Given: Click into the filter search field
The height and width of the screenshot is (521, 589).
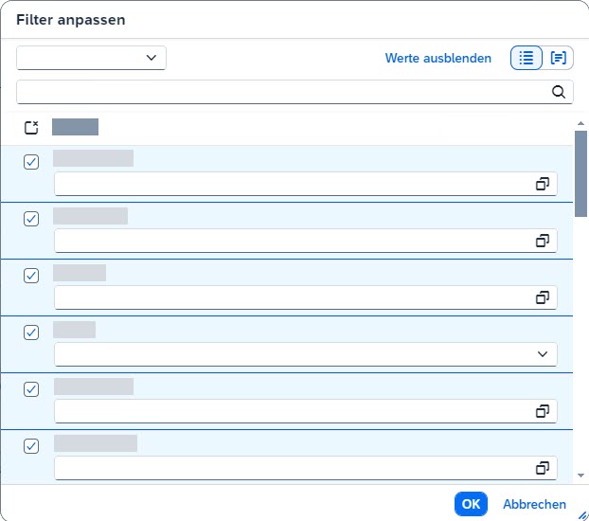Looking at the screenshot, I should click(x=282, y=92).
